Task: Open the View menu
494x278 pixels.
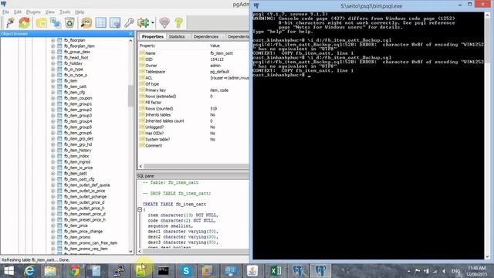Action: [x=50, y=12]
